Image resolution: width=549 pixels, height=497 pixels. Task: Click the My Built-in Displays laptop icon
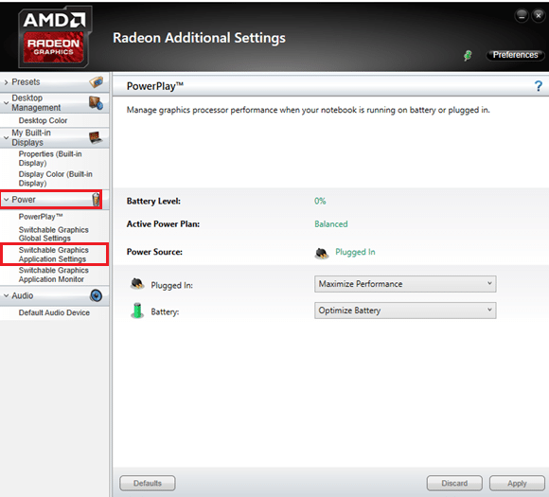tap(96, 137)
